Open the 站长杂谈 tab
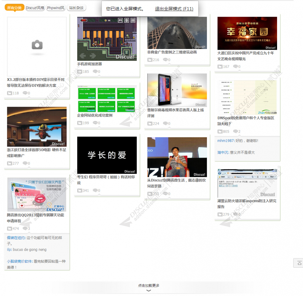 tap(76, 8)
